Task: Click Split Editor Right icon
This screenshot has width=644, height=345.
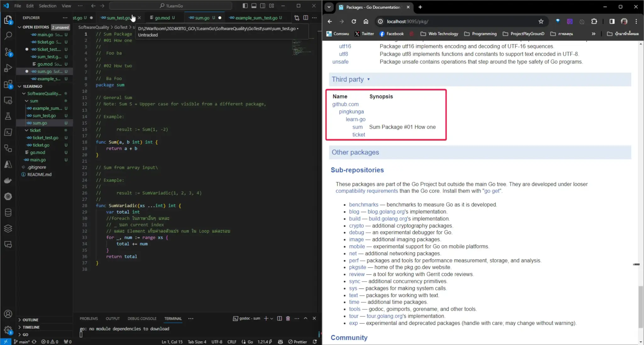Action: tap(306, 18)
